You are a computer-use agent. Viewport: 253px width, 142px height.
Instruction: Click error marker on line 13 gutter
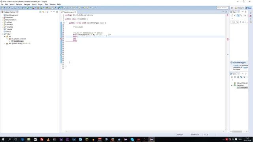coord(61,39)
